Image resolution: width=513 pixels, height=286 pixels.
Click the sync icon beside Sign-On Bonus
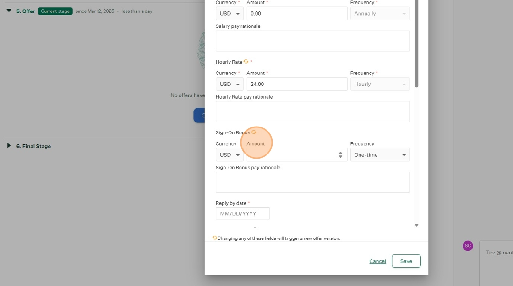[x=254, y=132]
